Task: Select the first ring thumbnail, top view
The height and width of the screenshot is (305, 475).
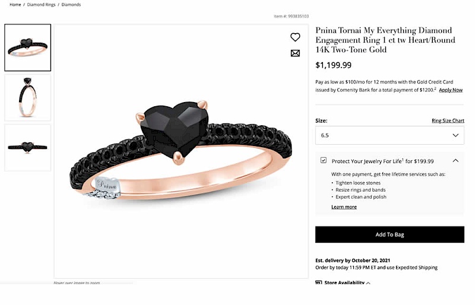Action: coord(28,47)
